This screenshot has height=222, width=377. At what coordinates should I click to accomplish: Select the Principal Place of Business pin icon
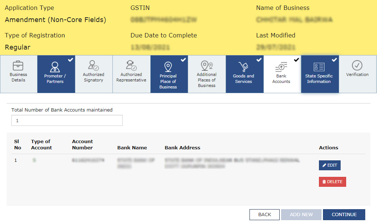(168, 67)
